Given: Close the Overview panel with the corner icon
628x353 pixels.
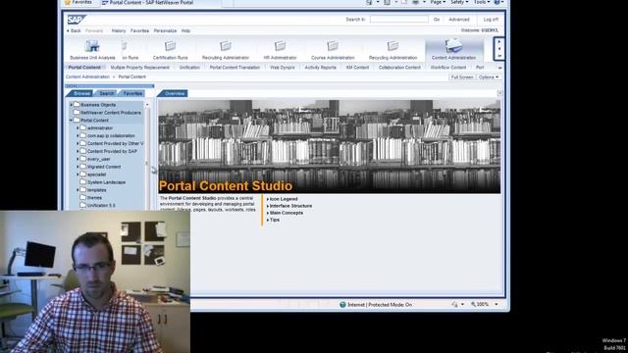Looking at the screenshot, I should pyautogui.click(x=499, y=93).
